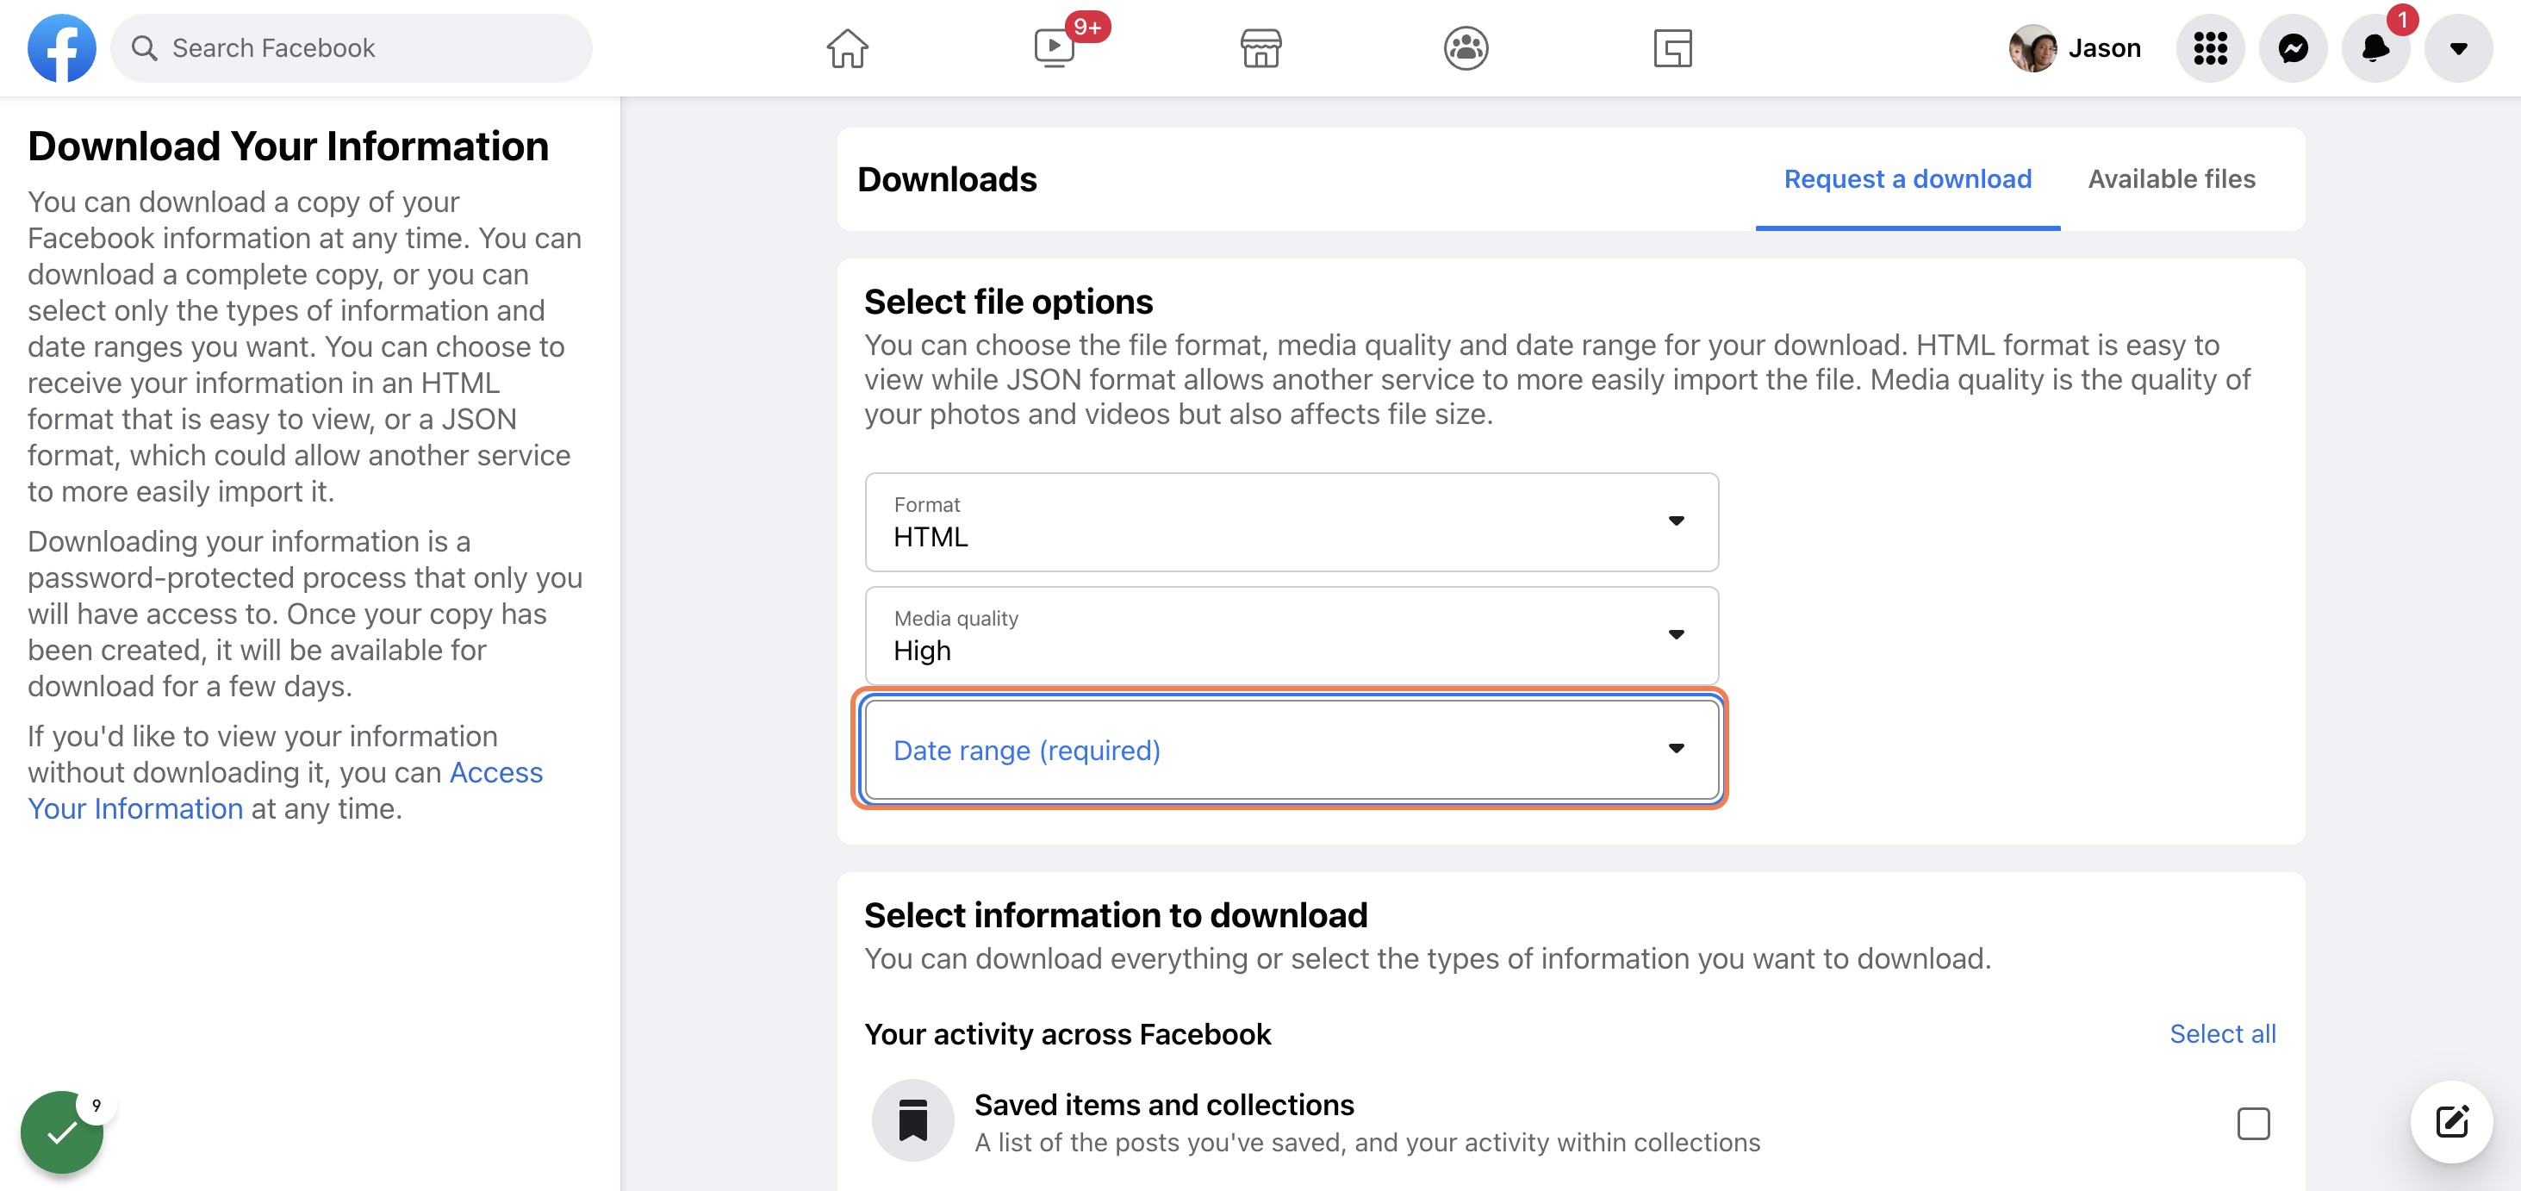Open the Groups icon
Viewport: 2521px width, 1191px height.
click(x=1466, y=48)
